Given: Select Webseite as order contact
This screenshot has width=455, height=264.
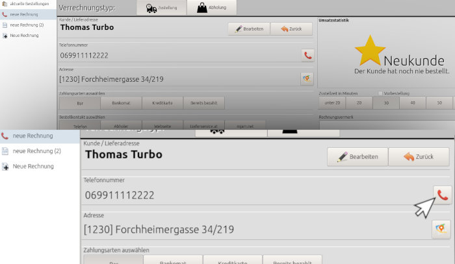Looking at the screenshot, I should pyautogui.click(x=162, y=126).
